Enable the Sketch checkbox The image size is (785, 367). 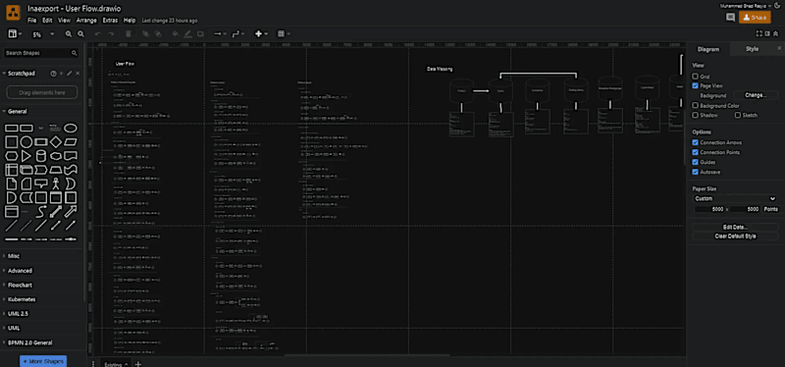(738, 115)
